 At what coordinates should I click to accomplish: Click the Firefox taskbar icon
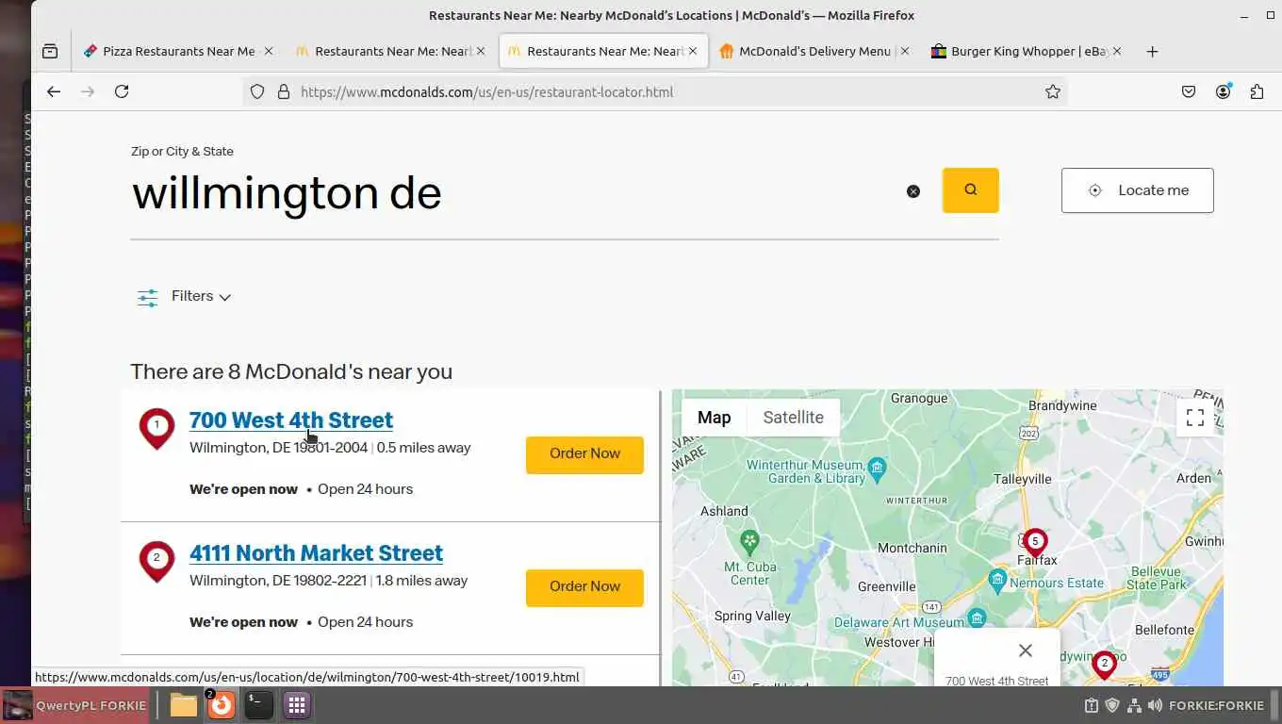221,705
